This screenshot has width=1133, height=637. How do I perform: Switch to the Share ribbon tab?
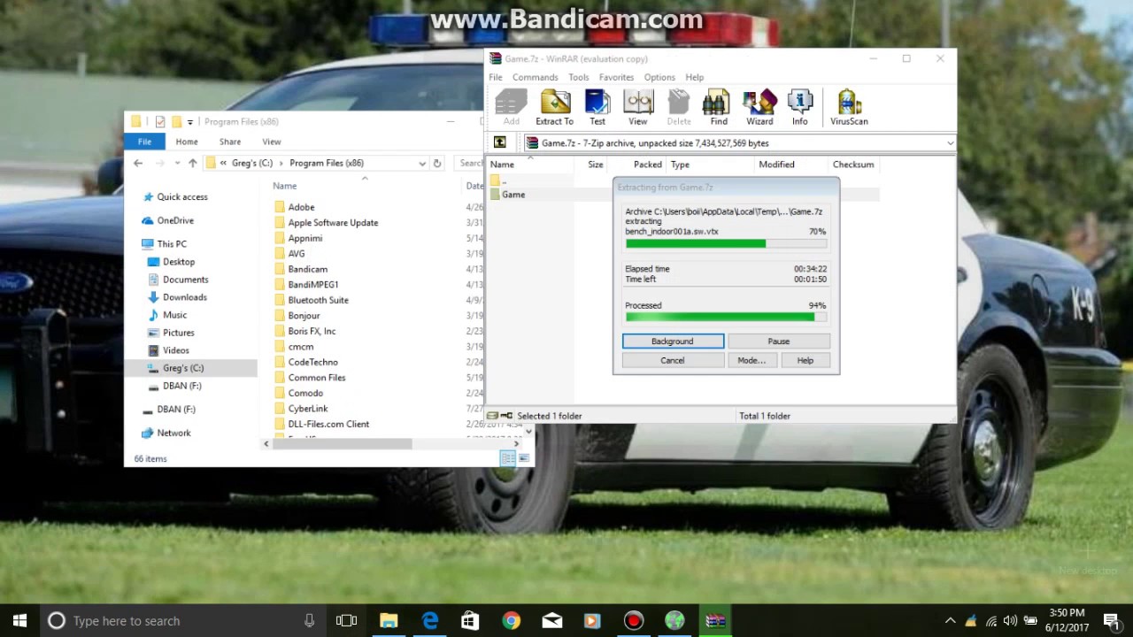[230, 142]
